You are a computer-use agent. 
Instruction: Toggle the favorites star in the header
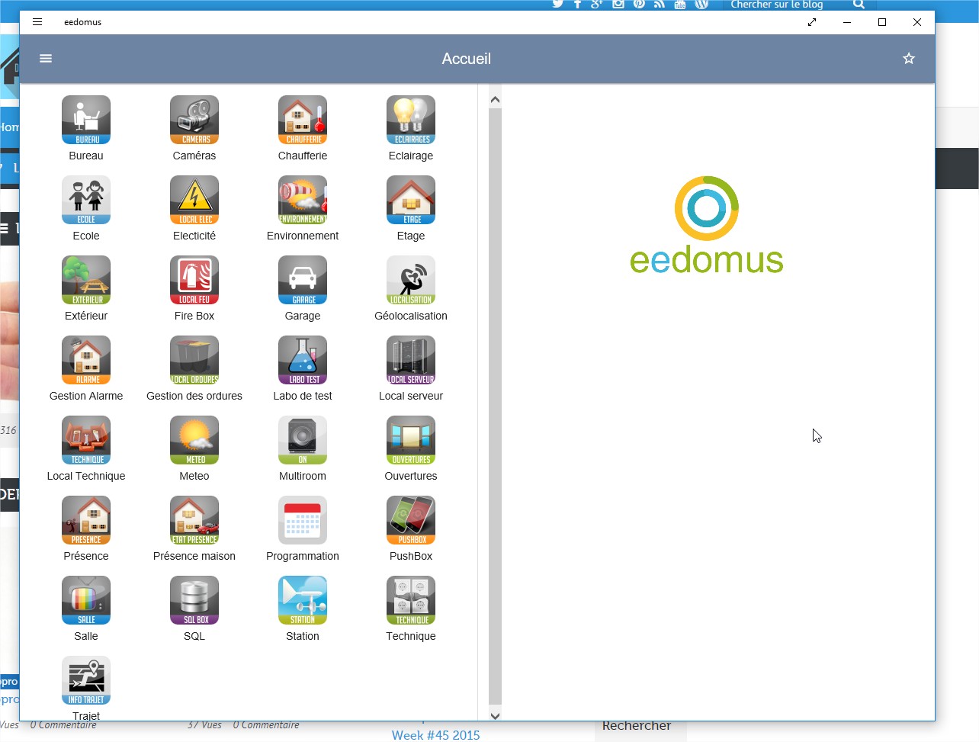coord(909,59)
